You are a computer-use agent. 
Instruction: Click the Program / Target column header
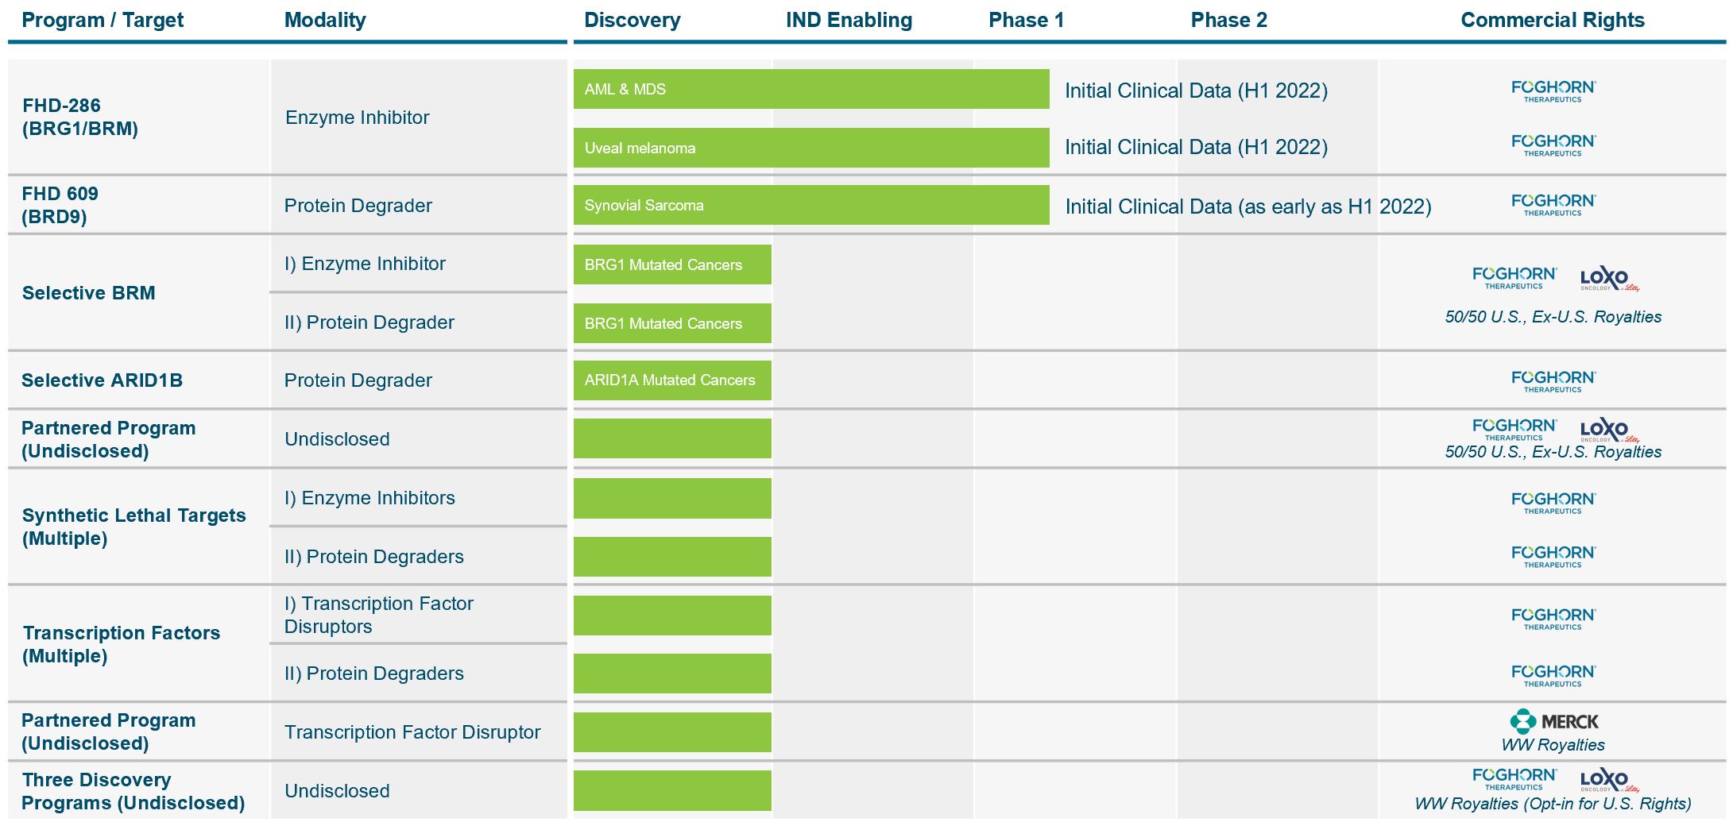pyautogui.click(x=103, y=20)
